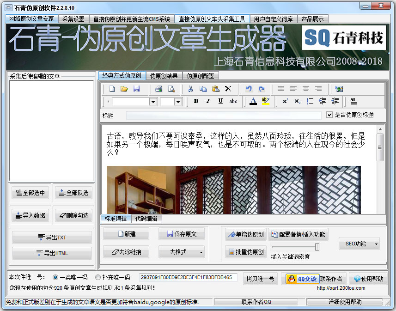This screenshot has height=311, width=396.
Task: Open the 产品展示 tab
Action: click(312, 19)
